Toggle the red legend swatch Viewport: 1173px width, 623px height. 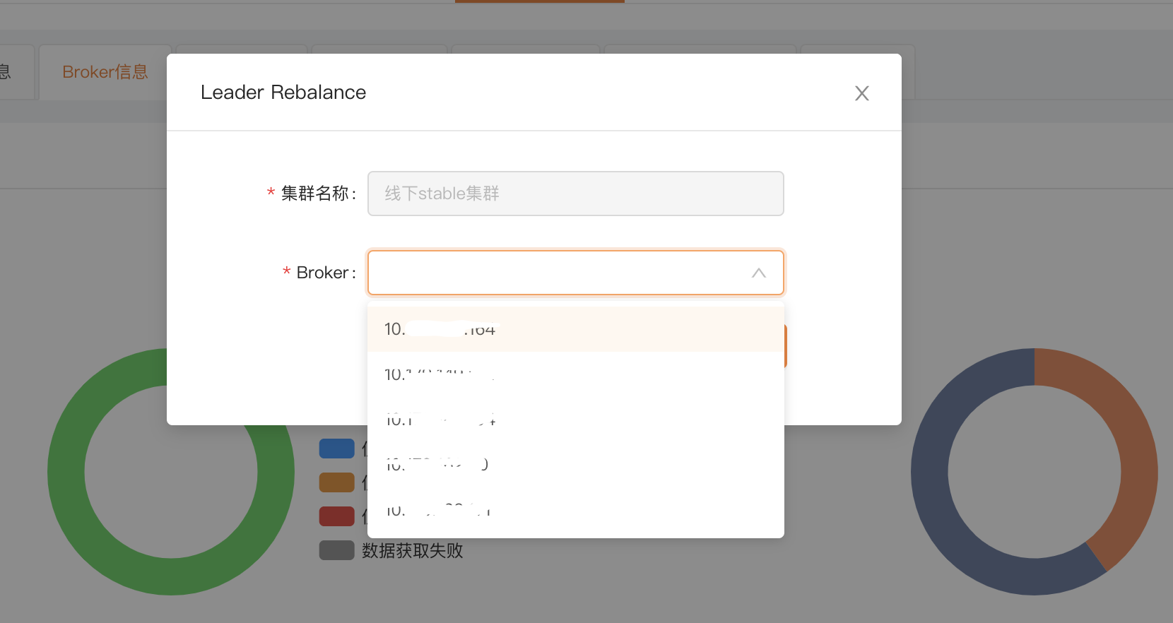pos(336,516)
